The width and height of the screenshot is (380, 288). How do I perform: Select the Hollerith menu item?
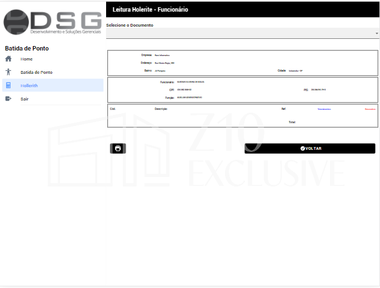(29, 85)
